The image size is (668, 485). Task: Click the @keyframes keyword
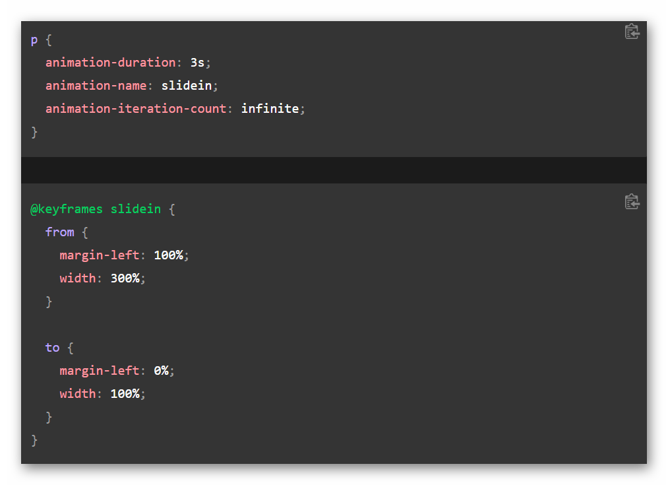pyautogui.click(x=67, y=209)
